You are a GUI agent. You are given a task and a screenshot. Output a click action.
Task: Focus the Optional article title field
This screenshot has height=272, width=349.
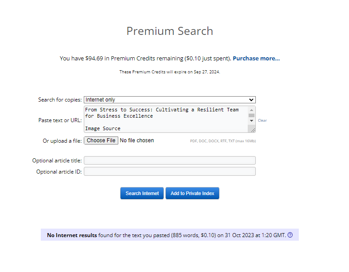point(169,160)
